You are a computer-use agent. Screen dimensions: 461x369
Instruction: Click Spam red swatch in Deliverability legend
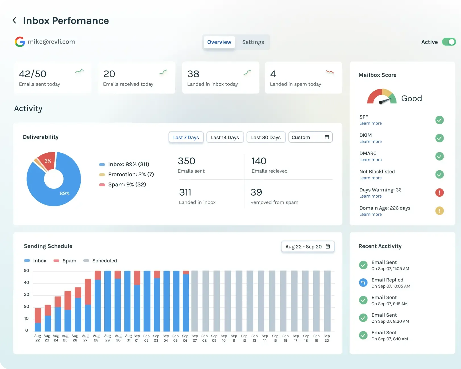pos(102,185)
